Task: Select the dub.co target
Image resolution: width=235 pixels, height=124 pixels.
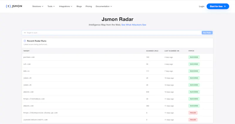Action: point(26,71)
